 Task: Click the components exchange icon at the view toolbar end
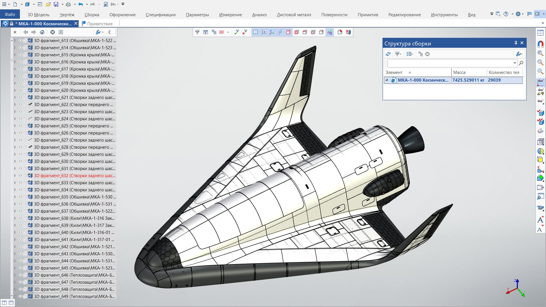348,32
